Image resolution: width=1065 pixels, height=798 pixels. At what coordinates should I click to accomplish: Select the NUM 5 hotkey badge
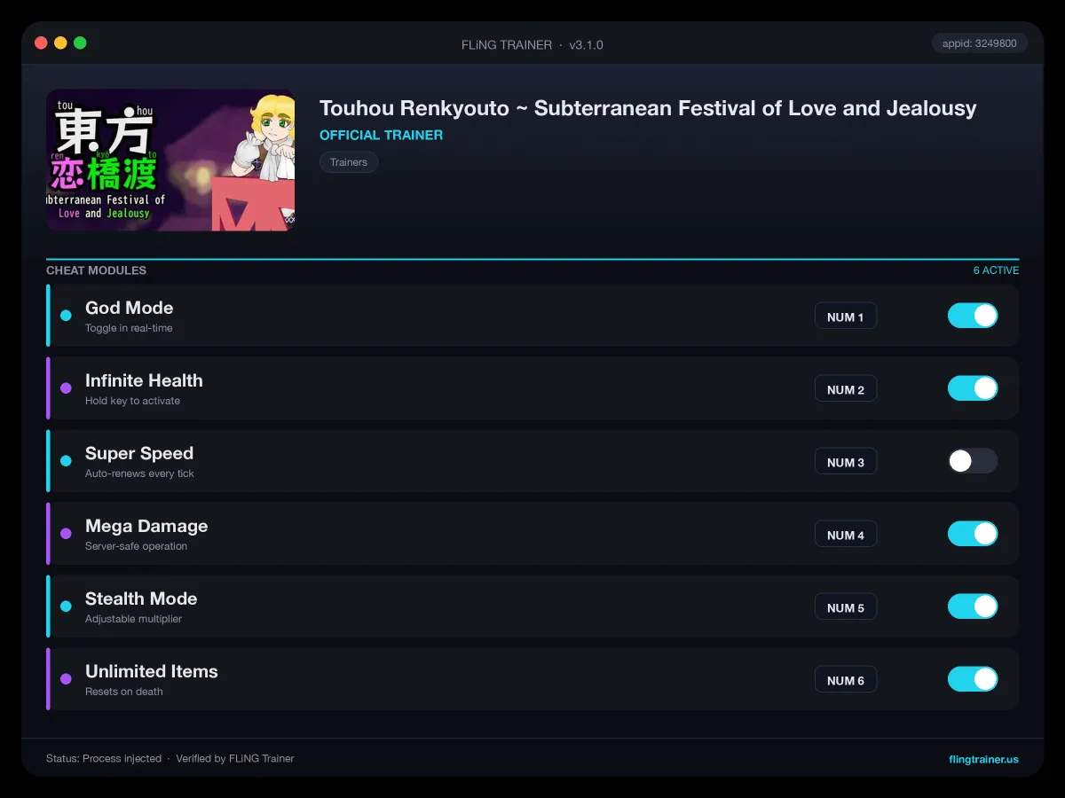point(846,607)
